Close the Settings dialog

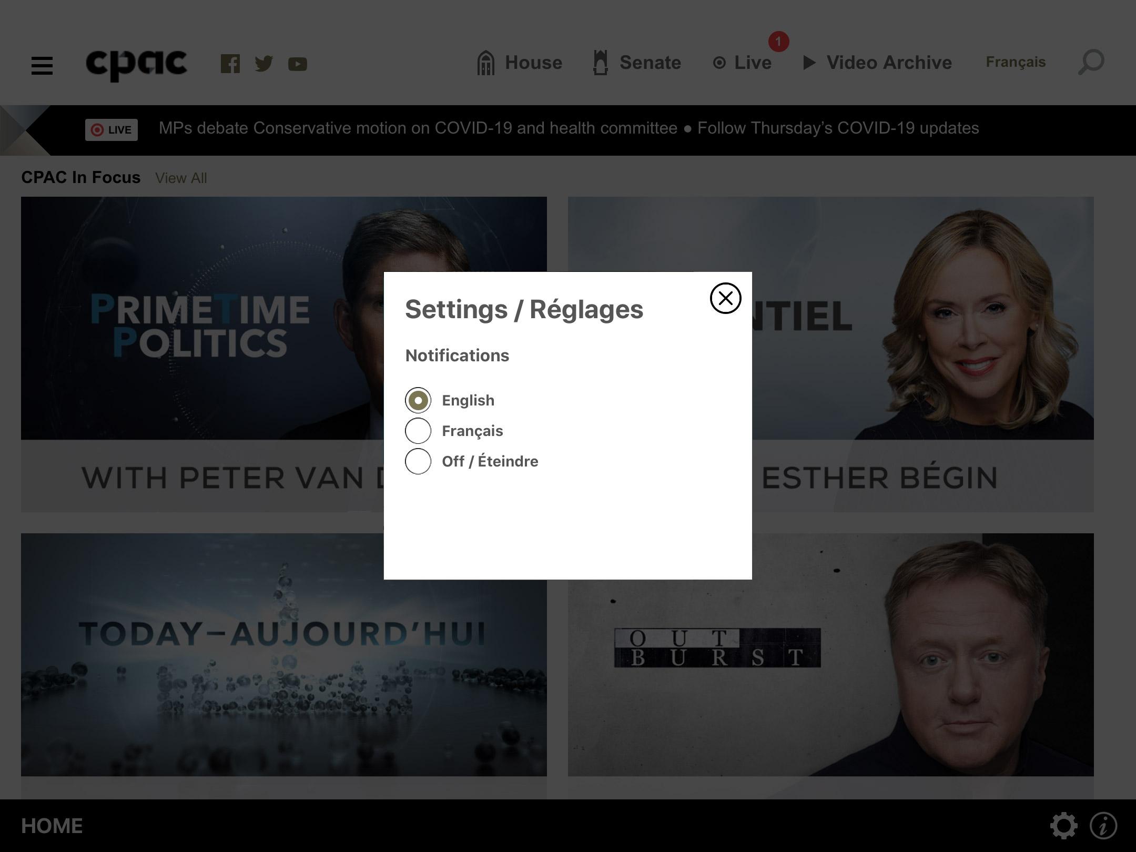point(725,298)
